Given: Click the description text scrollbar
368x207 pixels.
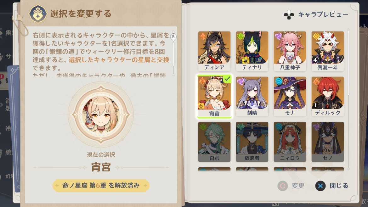Looking at the screenshot, I should pyautogui.click(x=173, y=54).
